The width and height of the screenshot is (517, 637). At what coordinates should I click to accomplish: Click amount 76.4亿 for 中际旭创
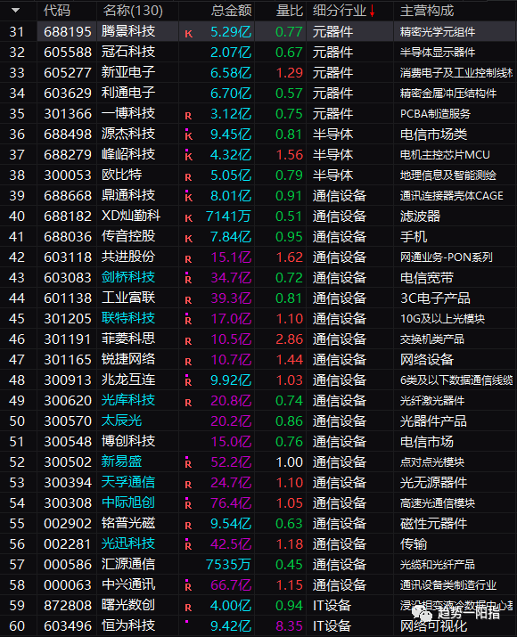click(231, 503)
